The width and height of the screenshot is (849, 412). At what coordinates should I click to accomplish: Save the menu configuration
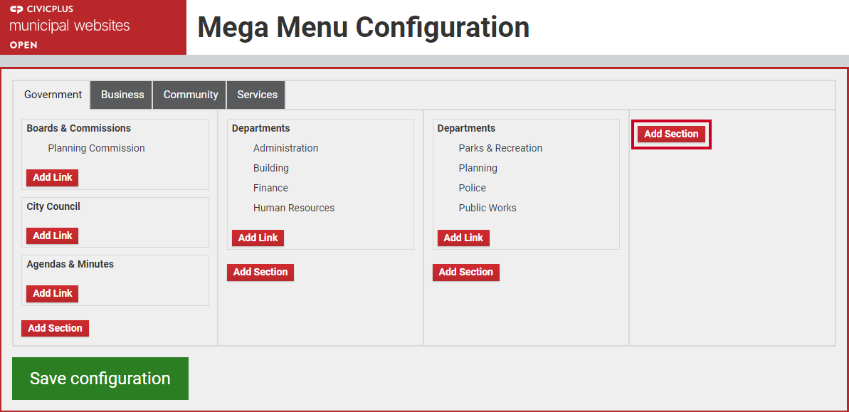click(100, 379)
